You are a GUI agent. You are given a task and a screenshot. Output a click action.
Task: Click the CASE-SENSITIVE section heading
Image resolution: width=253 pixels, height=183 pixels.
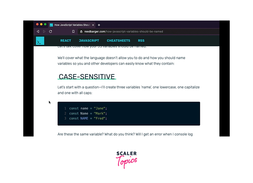point(87,77)
